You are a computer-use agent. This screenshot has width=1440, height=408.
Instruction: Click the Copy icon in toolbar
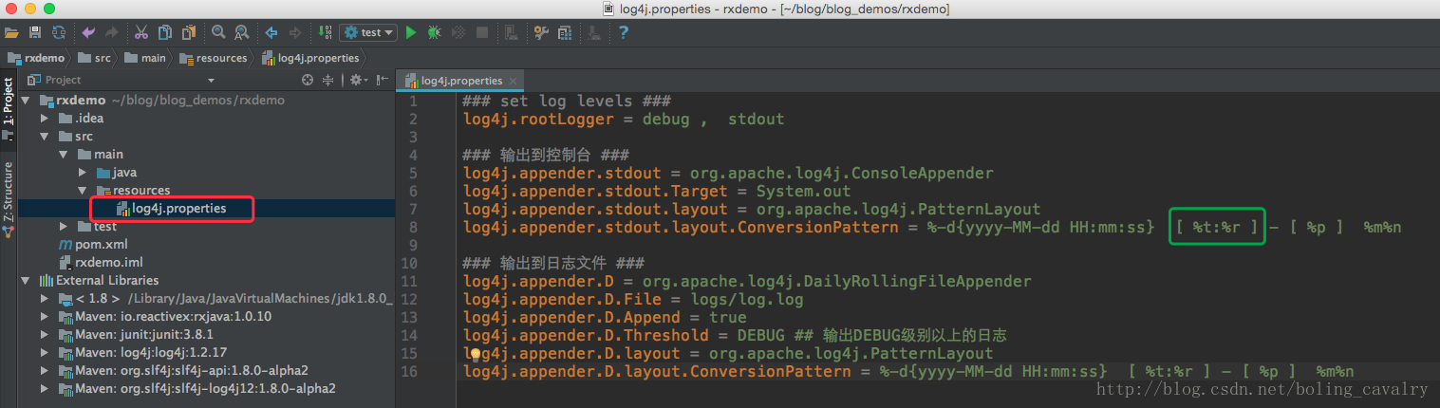click(x=165, y=32)
